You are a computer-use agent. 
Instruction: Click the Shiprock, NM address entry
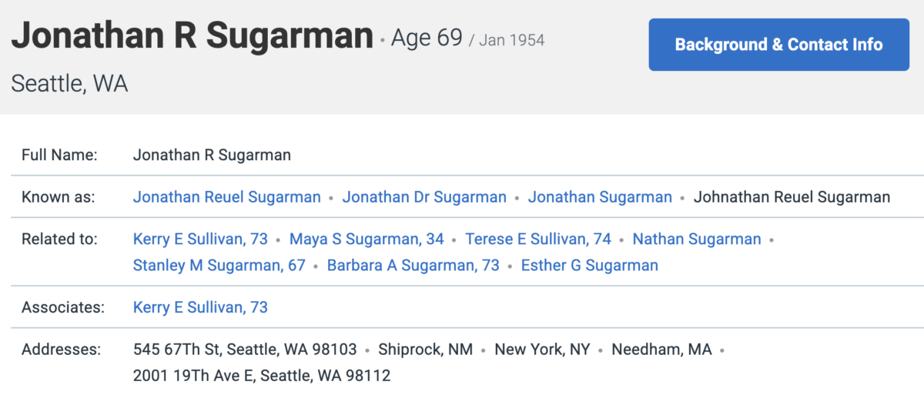click(426, 350)
